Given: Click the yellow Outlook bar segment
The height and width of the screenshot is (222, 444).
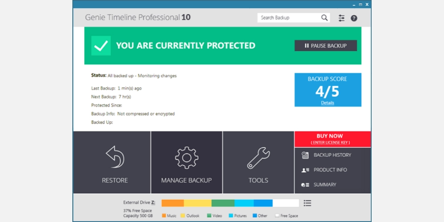Looking at the screenshot, I should [x=198, y=203].
